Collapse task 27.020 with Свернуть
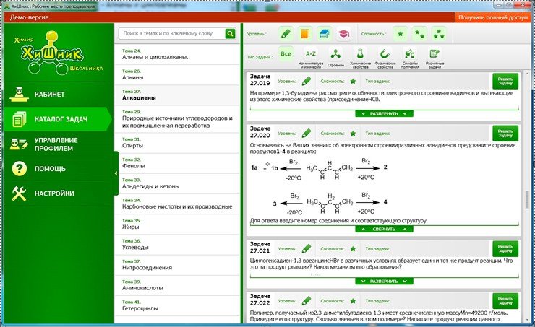 click(x=384, y=230)
